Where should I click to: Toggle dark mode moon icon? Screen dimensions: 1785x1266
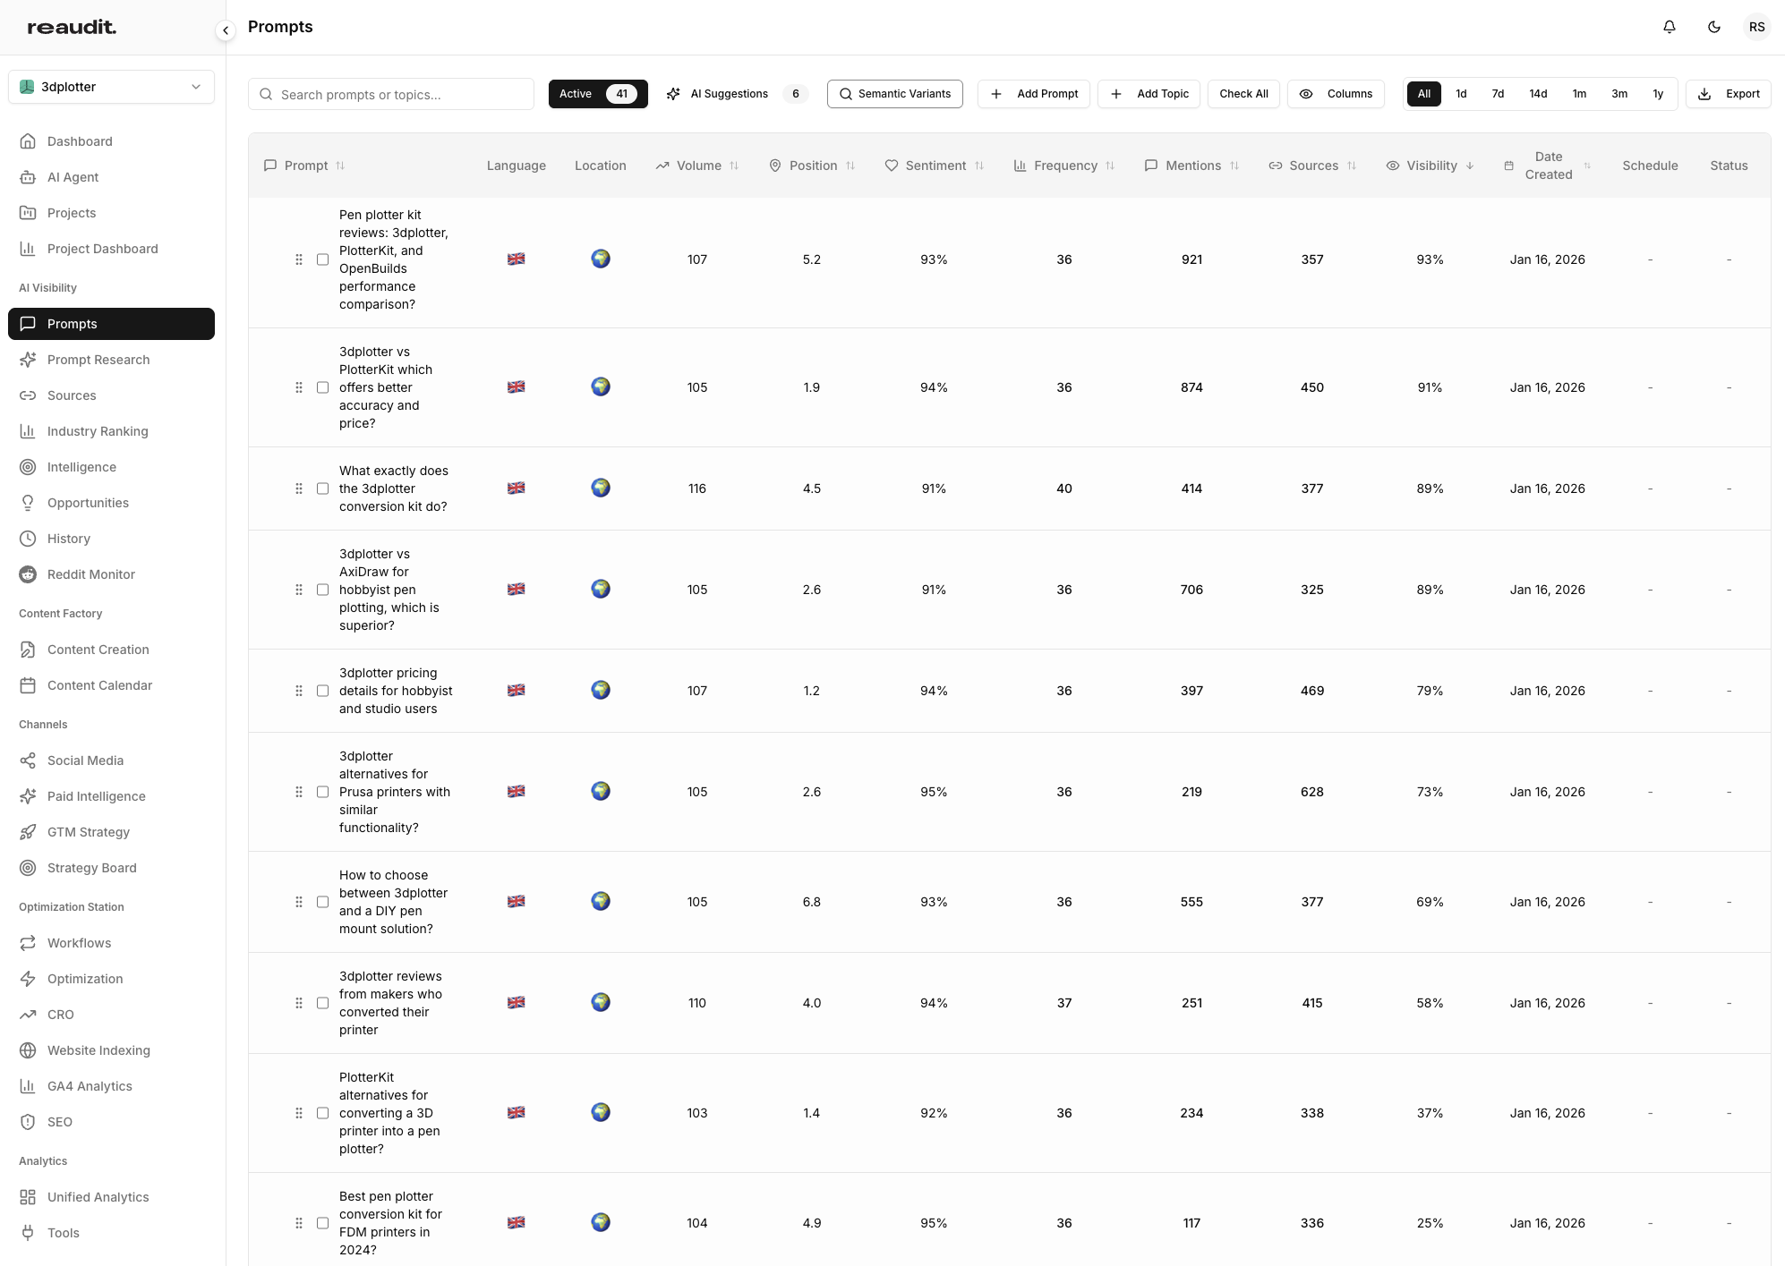tap(1714, 27)
